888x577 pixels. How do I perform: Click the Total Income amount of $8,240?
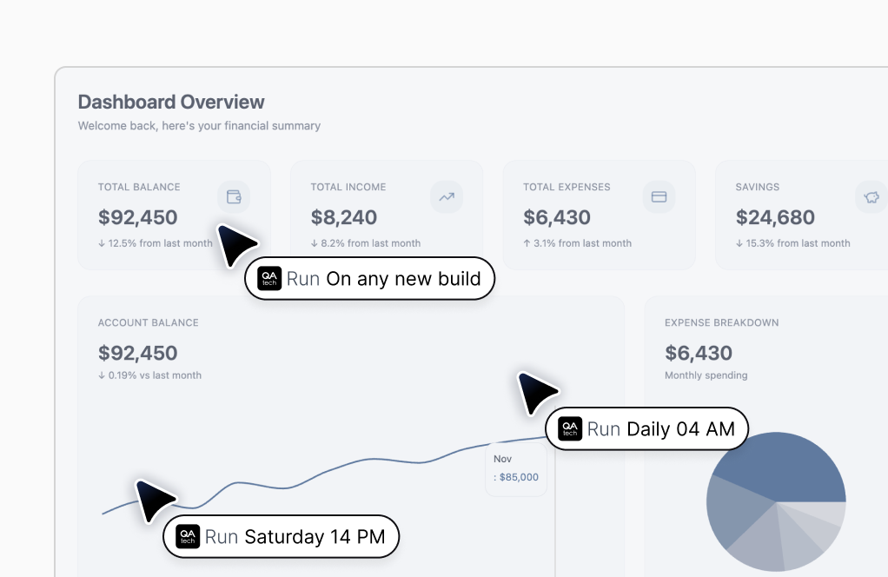pyautogui.click(x=345, y=216)
